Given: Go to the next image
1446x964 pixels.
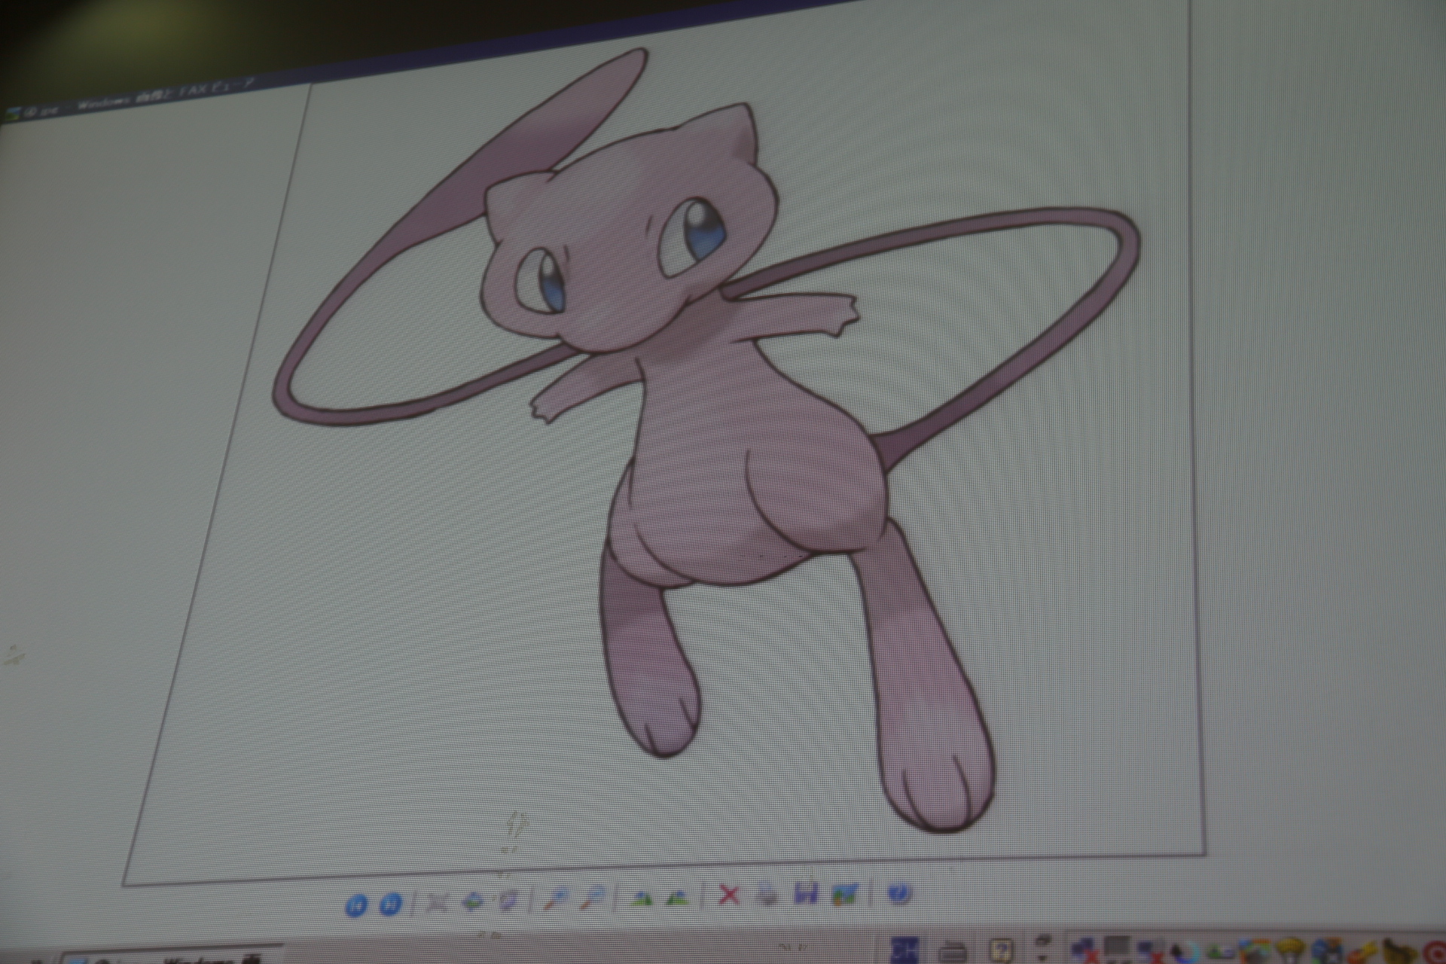Looking at the screenshot, I should pyautogui.click(x=389, y=904).
